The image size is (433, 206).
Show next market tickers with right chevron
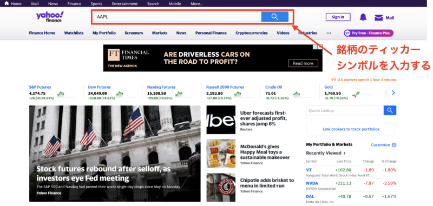(x=393, y=92)
